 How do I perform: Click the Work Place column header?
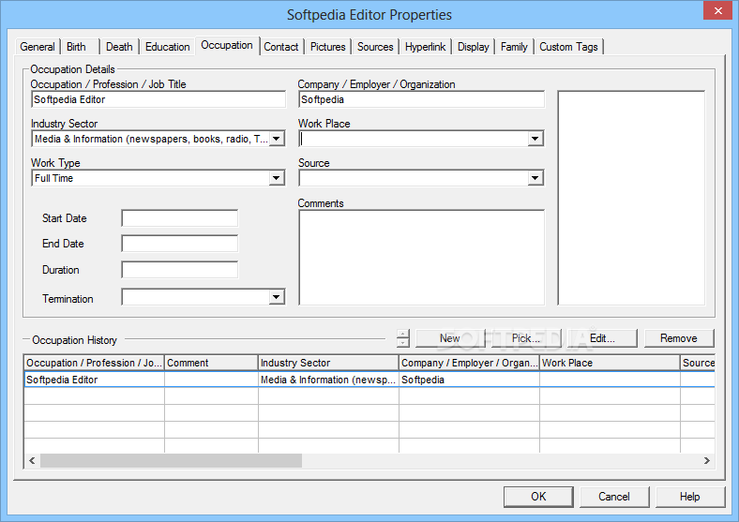tap(610, 363)
